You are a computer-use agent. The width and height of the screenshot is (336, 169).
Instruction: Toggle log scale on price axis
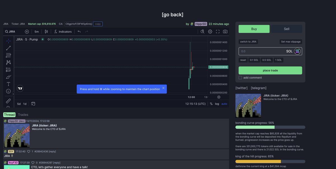click(x=217, y=104)
